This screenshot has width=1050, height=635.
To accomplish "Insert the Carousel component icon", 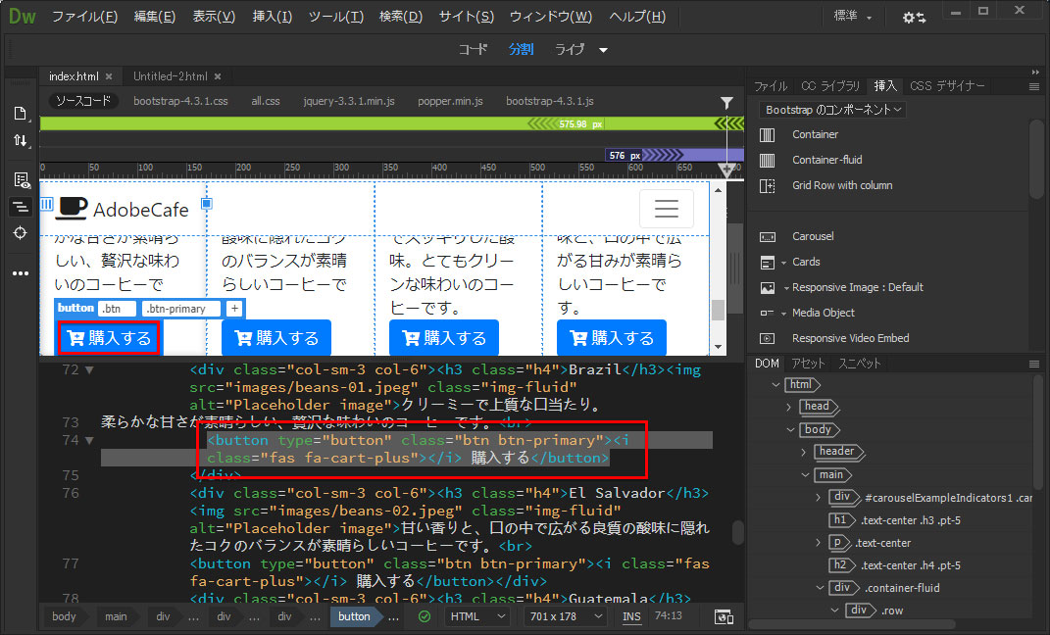I will click(768, 236).
